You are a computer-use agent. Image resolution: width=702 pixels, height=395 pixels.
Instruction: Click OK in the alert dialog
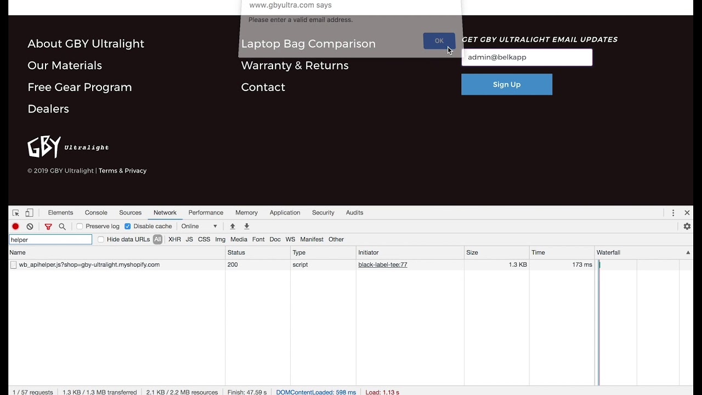tap(439, 41)
